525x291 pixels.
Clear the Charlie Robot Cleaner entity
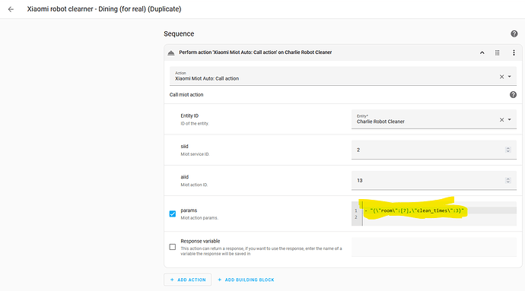coord(501,120)
